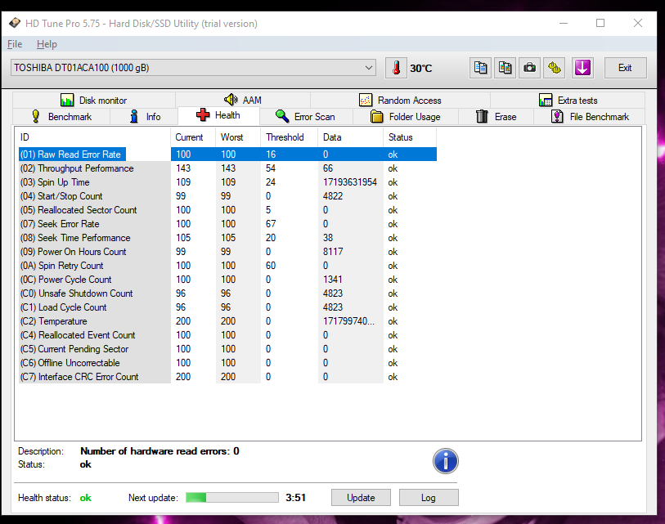
Task: Click the camera save screenshot icon
Action: (529, 68)
